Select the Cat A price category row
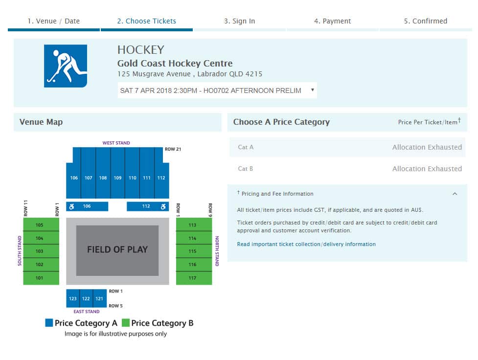 [x=347, y=147]
